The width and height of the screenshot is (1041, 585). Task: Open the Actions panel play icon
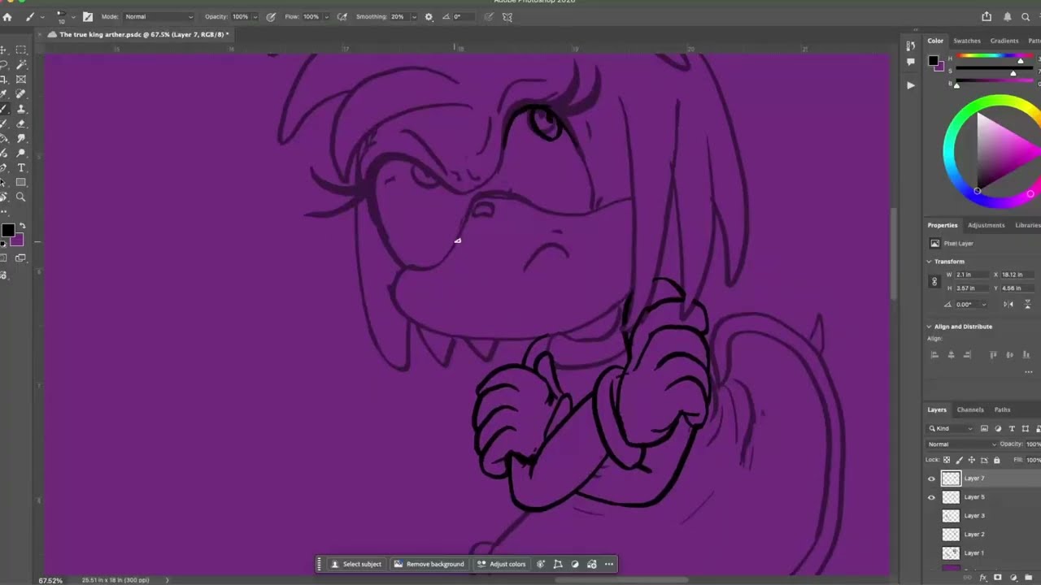coord(911,84)
